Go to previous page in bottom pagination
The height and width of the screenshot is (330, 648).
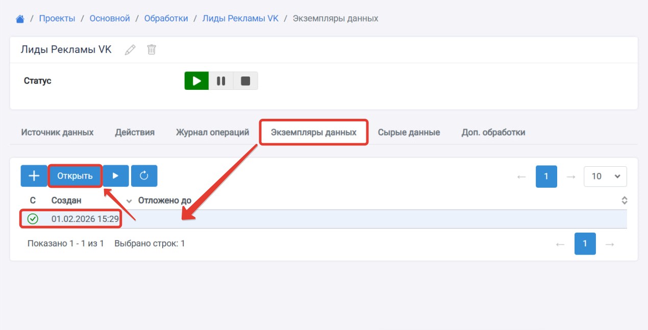[x=560, y=244]
